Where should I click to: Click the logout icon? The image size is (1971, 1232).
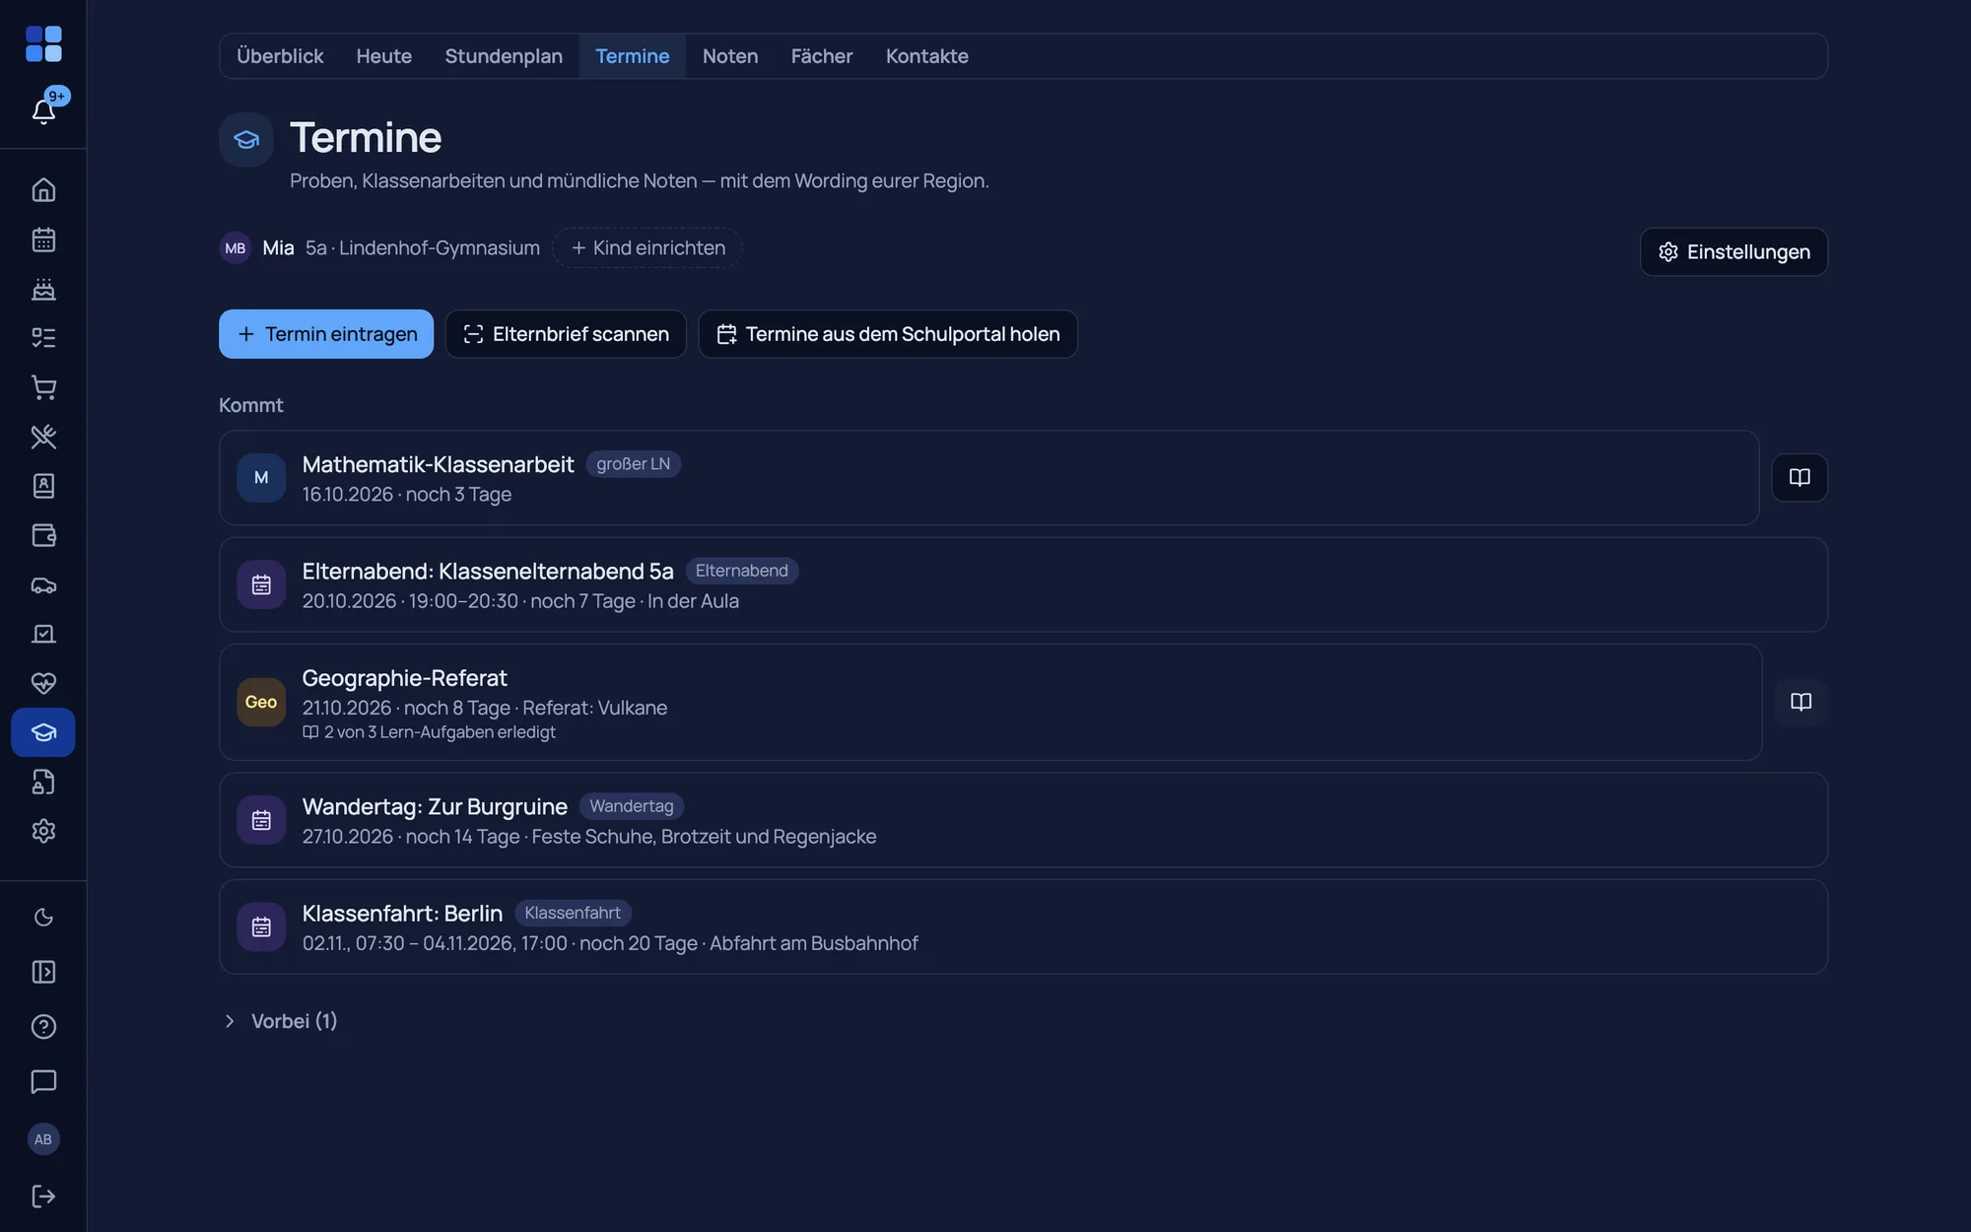[x=43, y=1196]
